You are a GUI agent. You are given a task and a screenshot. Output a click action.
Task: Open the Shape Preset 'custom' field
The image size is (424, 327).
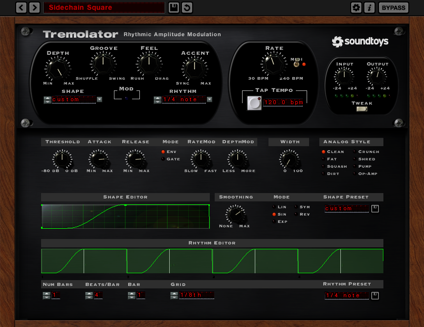(x=347, y=208)
